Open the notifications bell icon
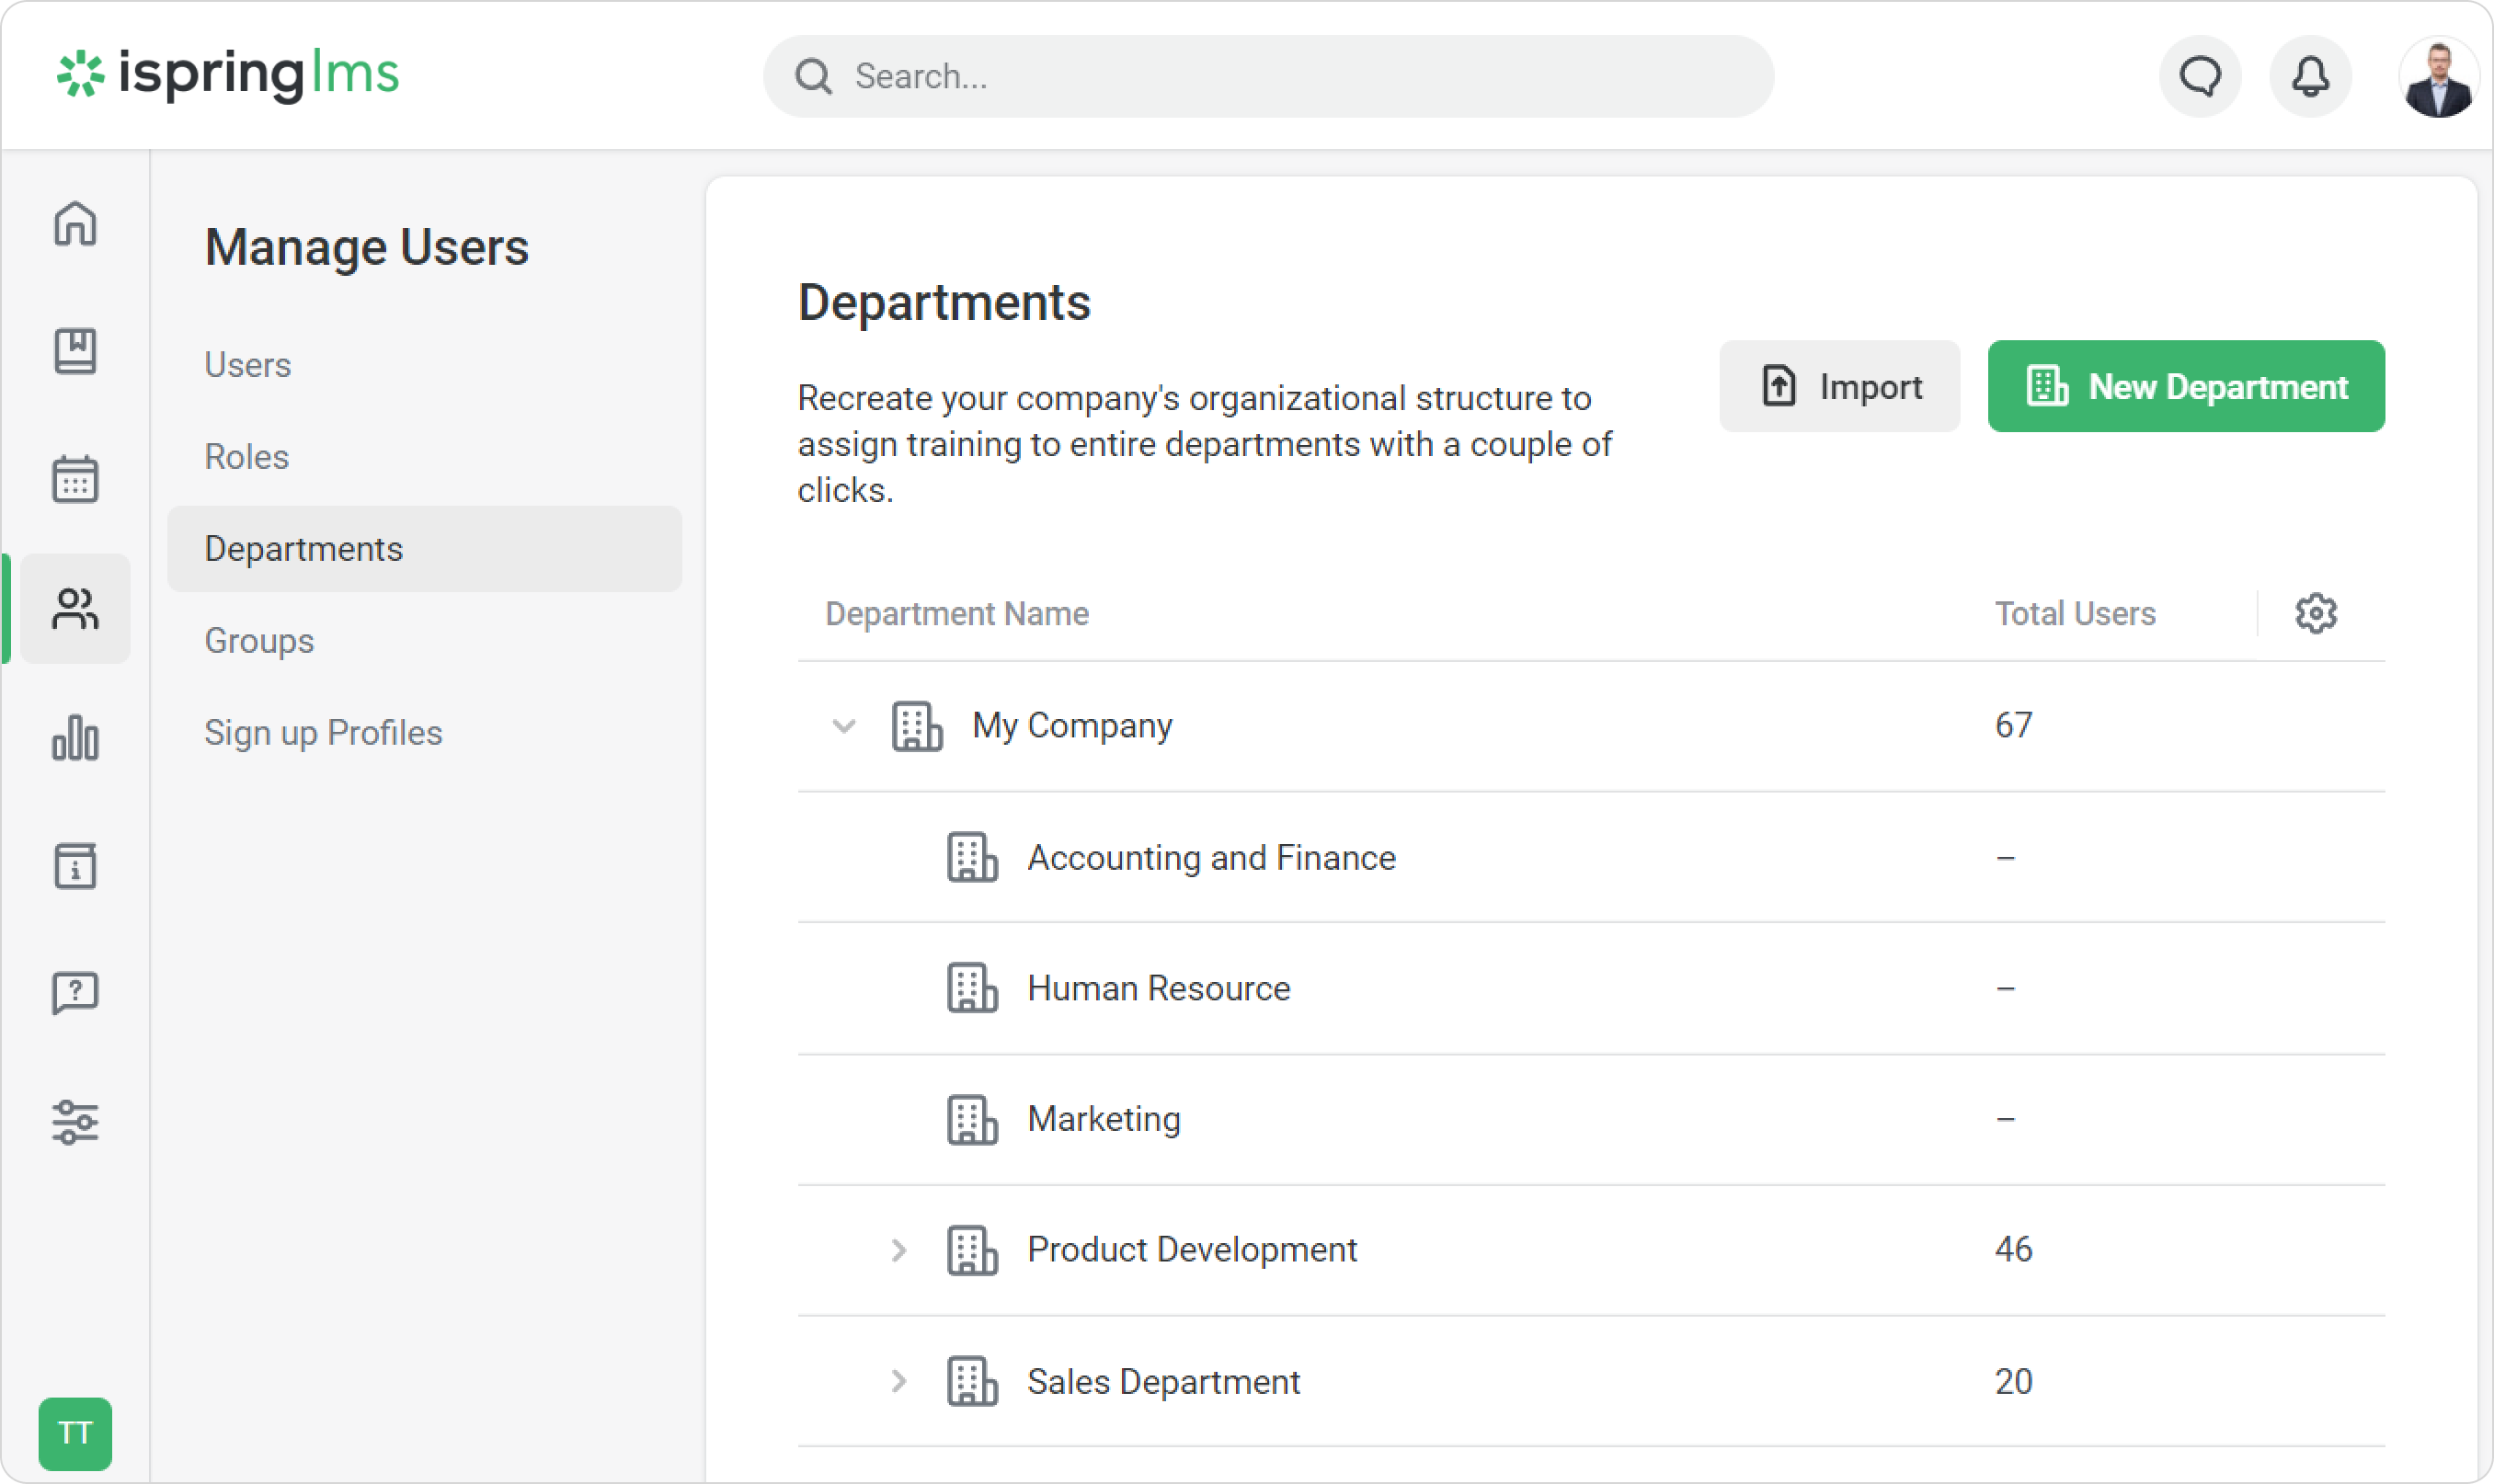This screenshot has width=2494, height=1484. point(2310,76)
